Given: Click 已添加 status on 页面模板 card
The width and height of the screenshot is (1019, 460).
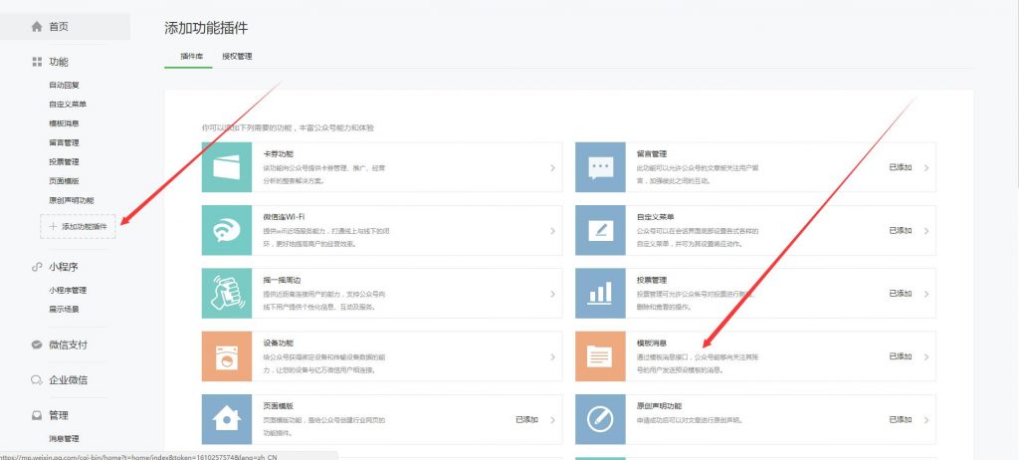Looking at the screenshot, I should pos(526,419).
